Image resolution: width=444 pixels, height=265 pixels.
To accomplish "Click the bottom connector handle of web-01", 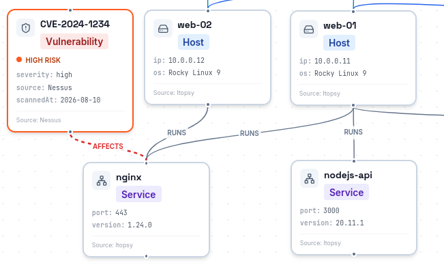I will point(353,105).
